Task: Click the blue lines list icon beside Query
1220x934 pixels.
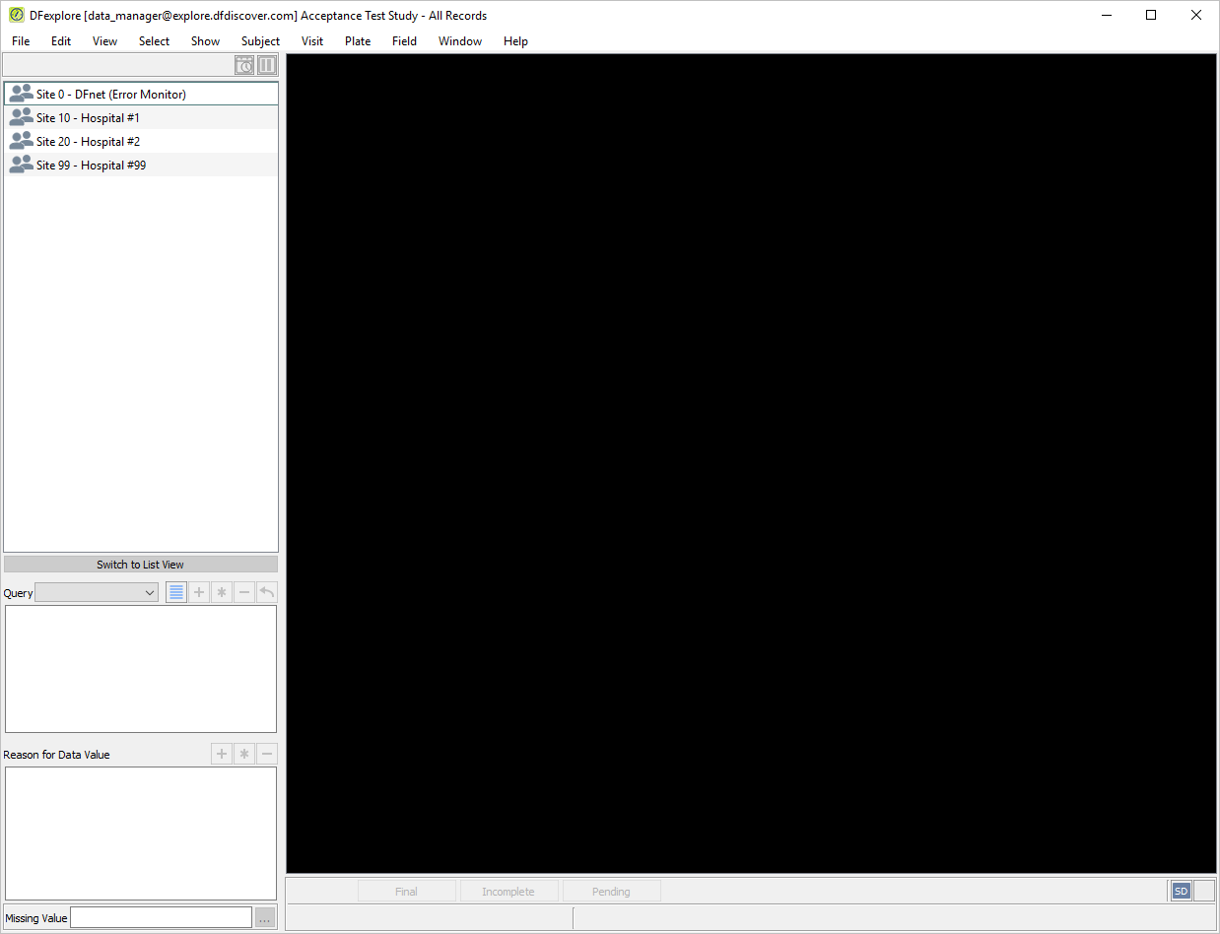Action: (x=176, y=592)
